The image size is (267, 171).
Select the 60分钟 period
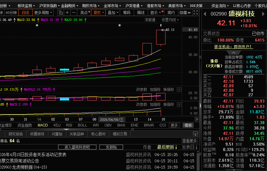point(11,13)
